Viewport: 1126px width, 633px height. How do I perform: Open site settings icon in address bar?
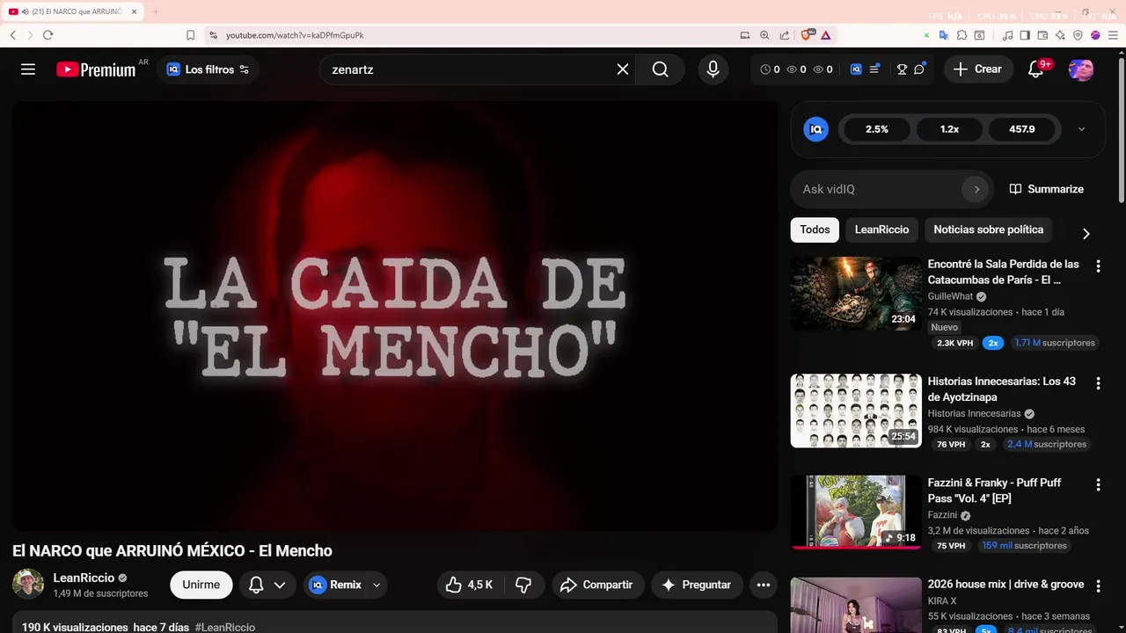[213, 35]
